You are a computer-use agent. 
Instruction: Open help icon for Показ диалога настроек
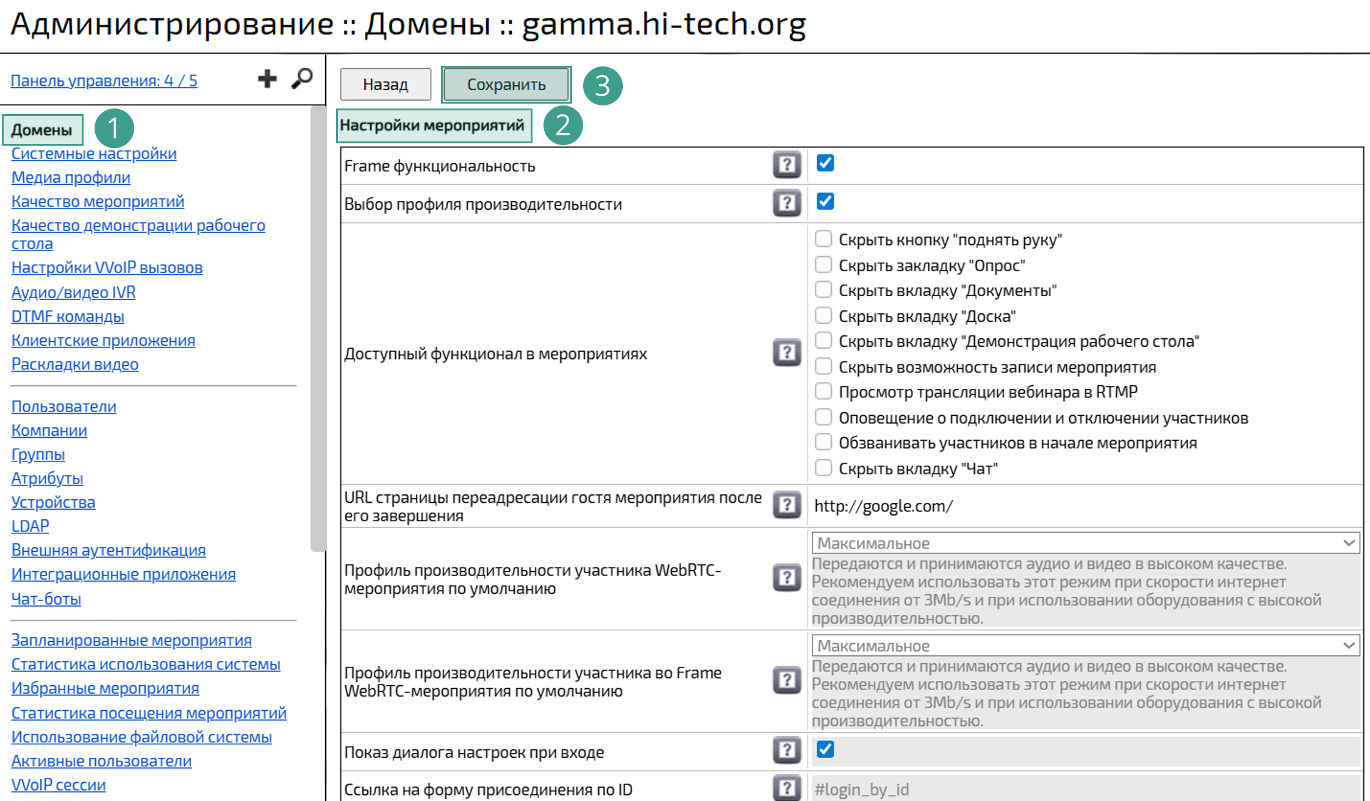coord(786,750)
